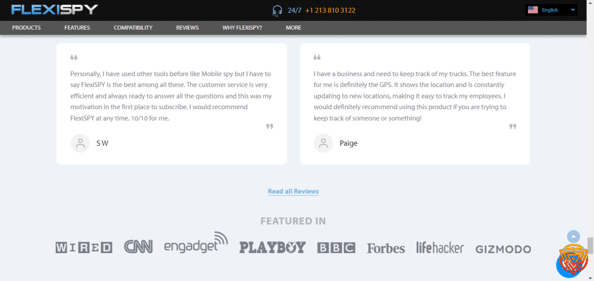Click the opening quote mark in Paige's review
Image resolution: width=594 pixels, height=281 pixels.
[x=317, y=57]
